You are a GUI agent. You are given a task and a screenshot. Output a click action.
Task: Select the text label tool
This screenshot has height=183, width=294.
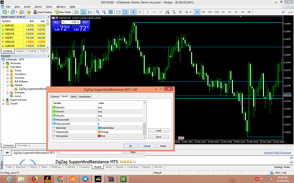(180, 12)
